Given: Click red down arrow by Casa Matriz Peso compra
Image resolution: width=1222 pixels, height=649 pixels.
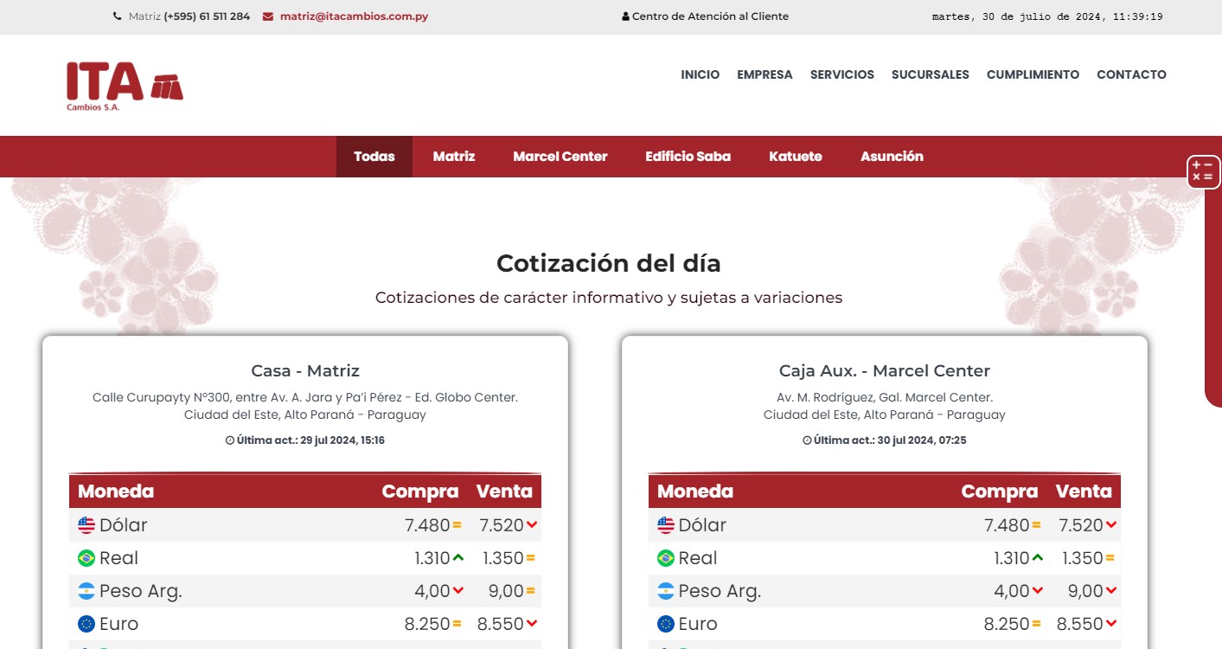Looking at the screenshot, I should point(458,590).
